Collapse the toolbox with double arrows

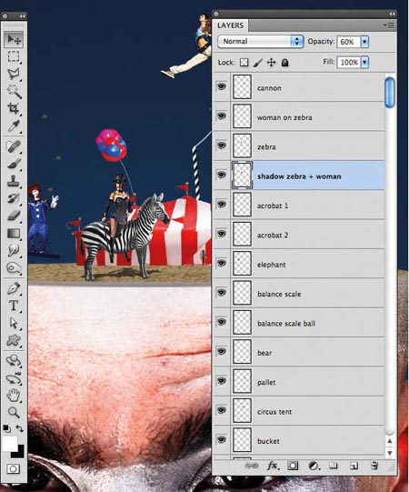(x=22, y=16)
